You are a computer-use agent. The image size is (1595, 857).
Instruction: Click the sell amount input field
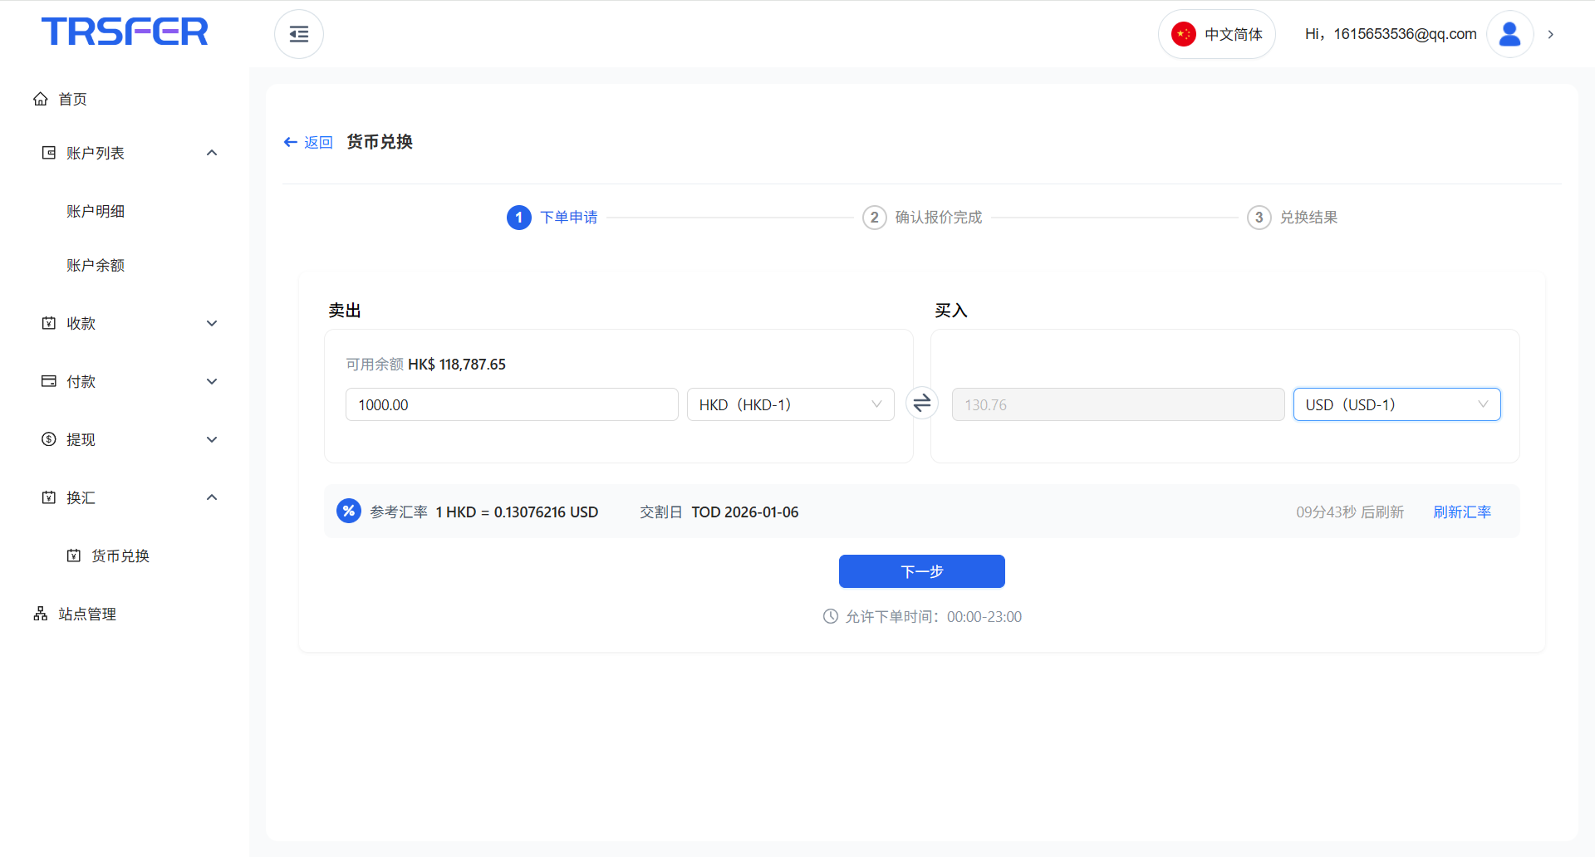[x=511, y=404]
